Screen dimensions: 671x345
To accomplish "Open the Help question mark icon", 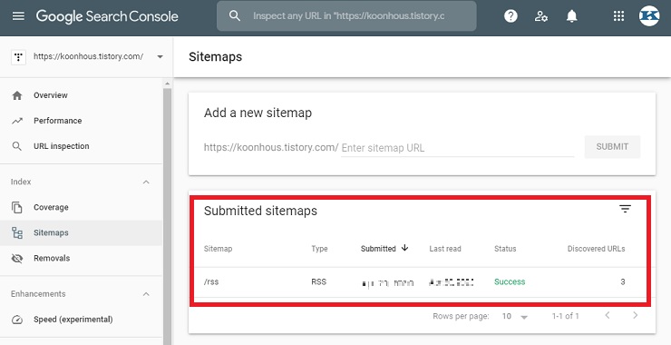I will coord(511,16).
